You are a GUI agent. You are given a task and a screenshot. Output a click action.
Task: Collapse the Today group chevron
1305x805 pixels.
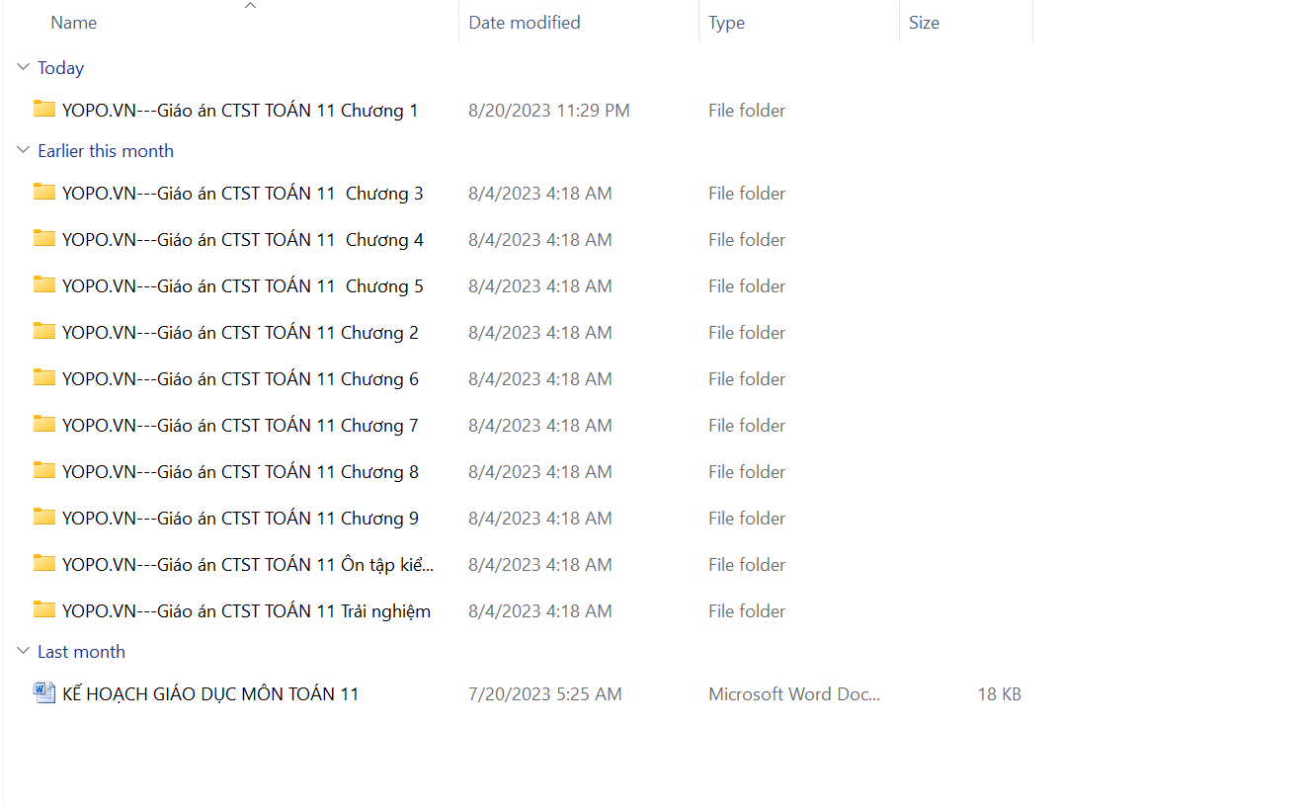pyautogui.click(x=23, y=68)
